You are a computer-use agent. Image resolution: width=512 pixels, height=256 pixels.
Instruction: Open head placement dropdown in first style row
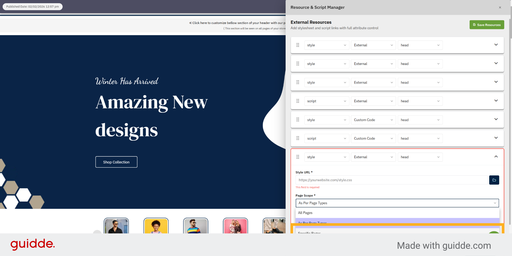click(420, 45)
